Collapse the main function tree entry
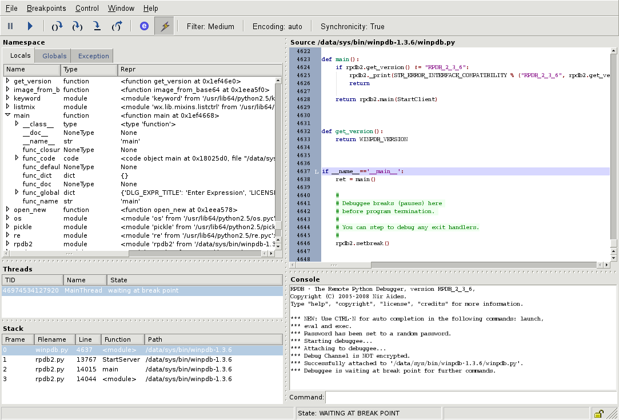Image resolution: width=619 pixels, height=420 pixels. click(8, 115)
